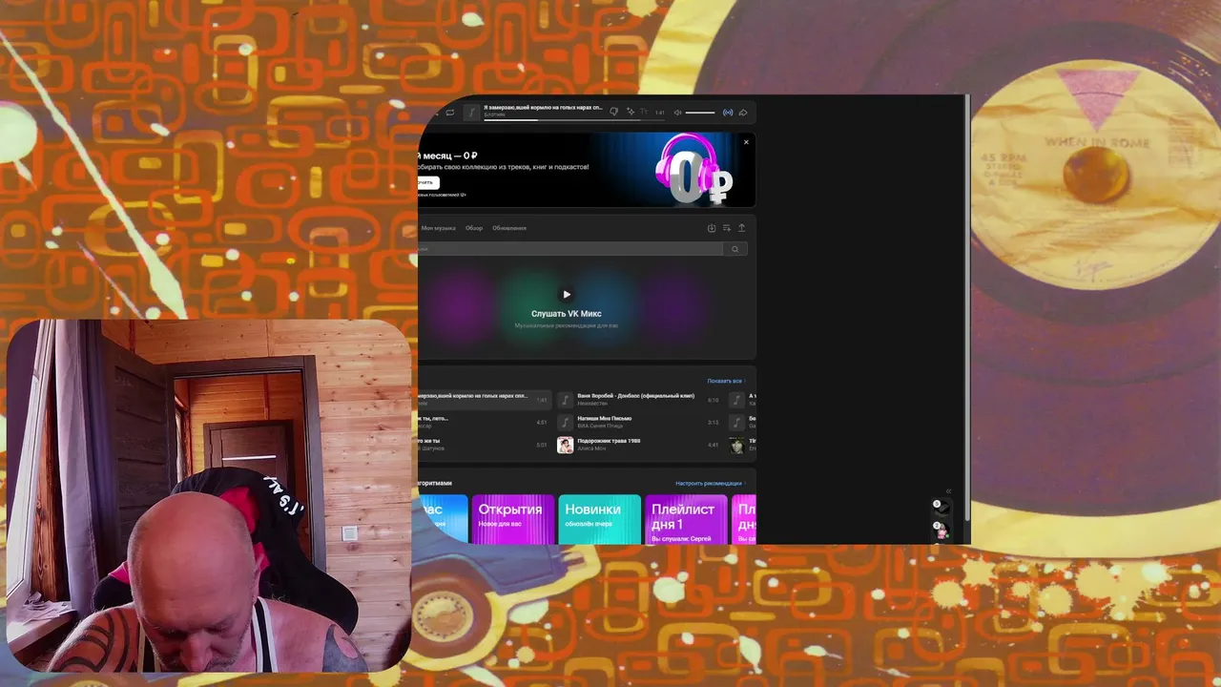Open the Показать все link
Screen dimensions: 1221x687
click(725, 381)
